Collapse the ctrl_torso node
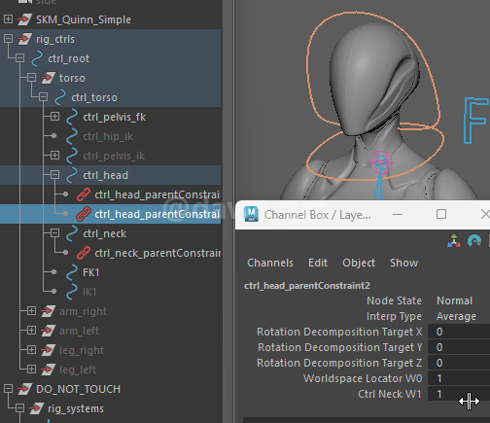Screen dimensions: 490x423 pos(43,97)
